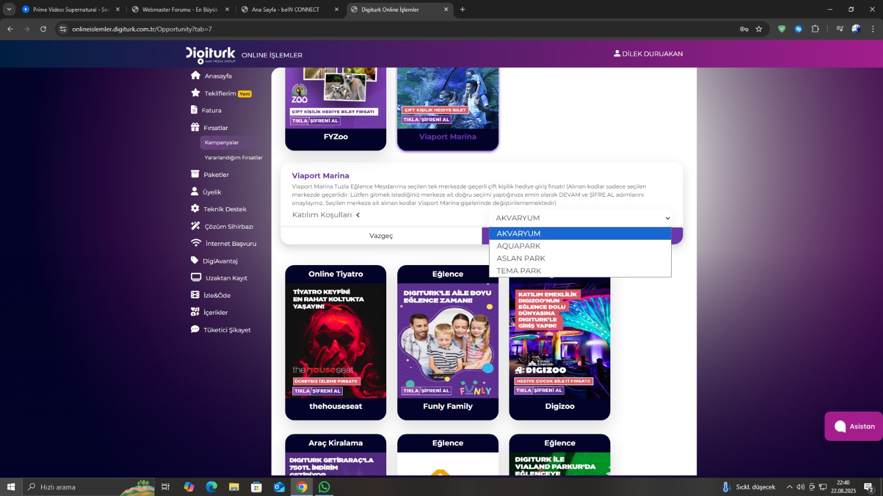883x496 pixels.
Task: Click the Tüketici Şikayet chat bubble icon
Action: [x=195, y=329]
